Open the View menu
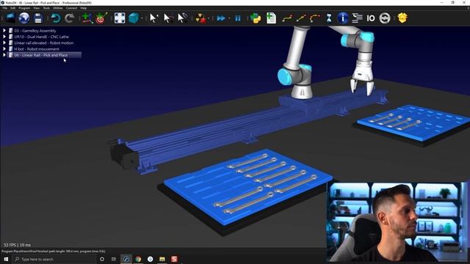 tap(37, 8)
